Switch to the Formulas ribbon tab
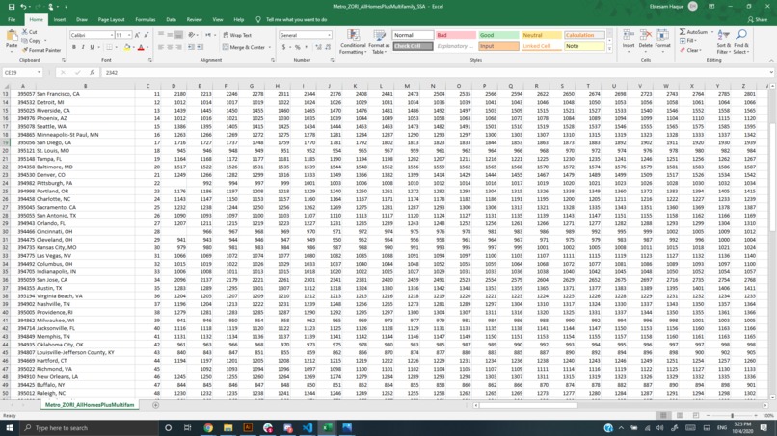777x436 pixels. click(x=146, y=20)
